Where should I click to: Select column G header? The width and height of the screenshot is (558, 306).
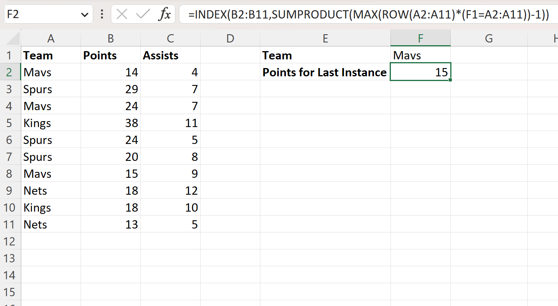pos(489,38)
